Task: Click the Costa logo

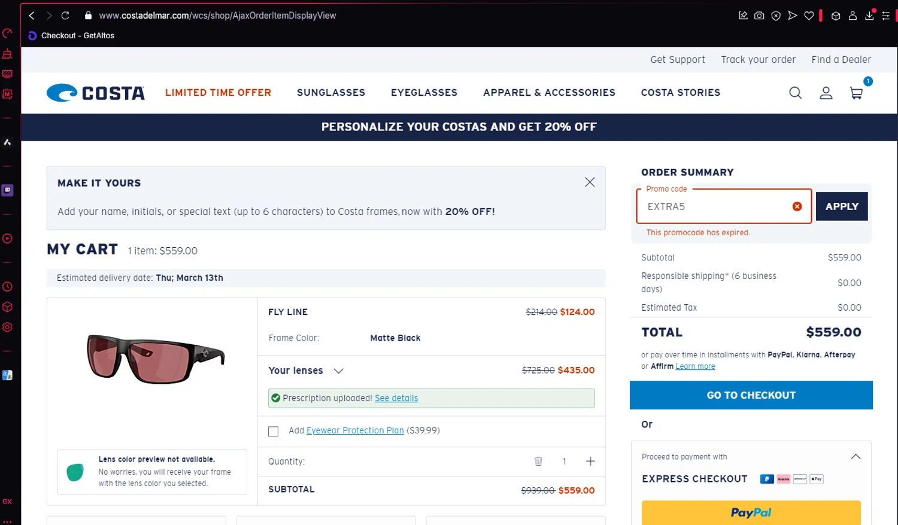Action: [x=96, y=93]
